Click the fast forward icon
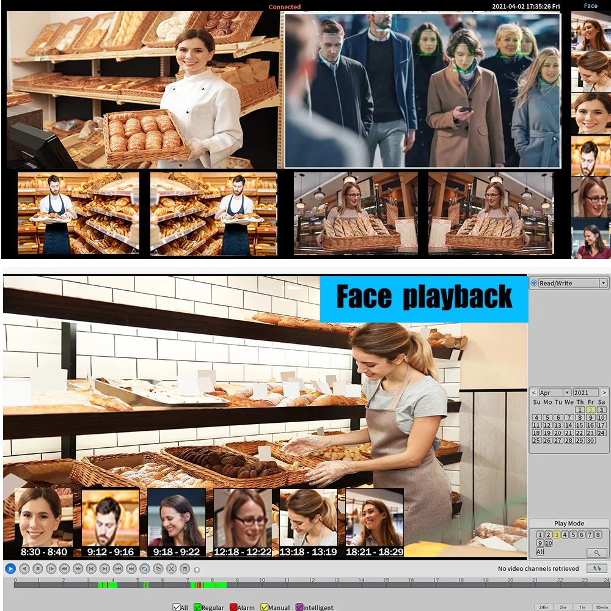 coord(78,568)
